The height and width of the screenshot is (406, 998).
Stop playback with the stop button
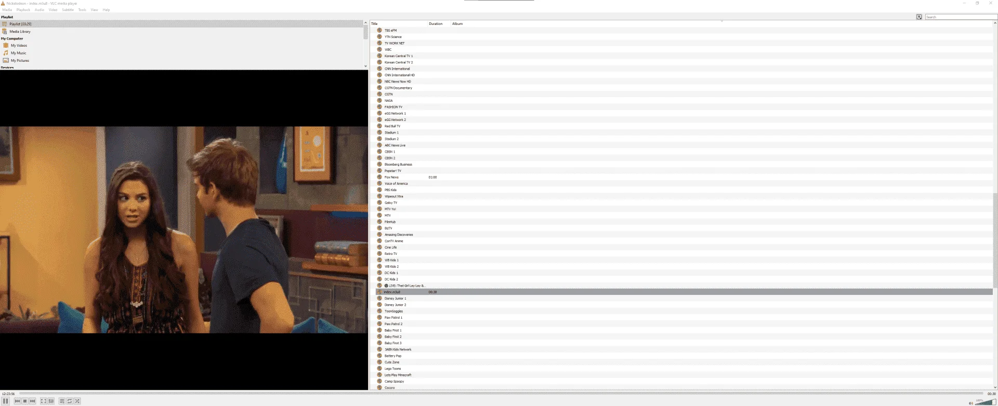tap(24, 401)
